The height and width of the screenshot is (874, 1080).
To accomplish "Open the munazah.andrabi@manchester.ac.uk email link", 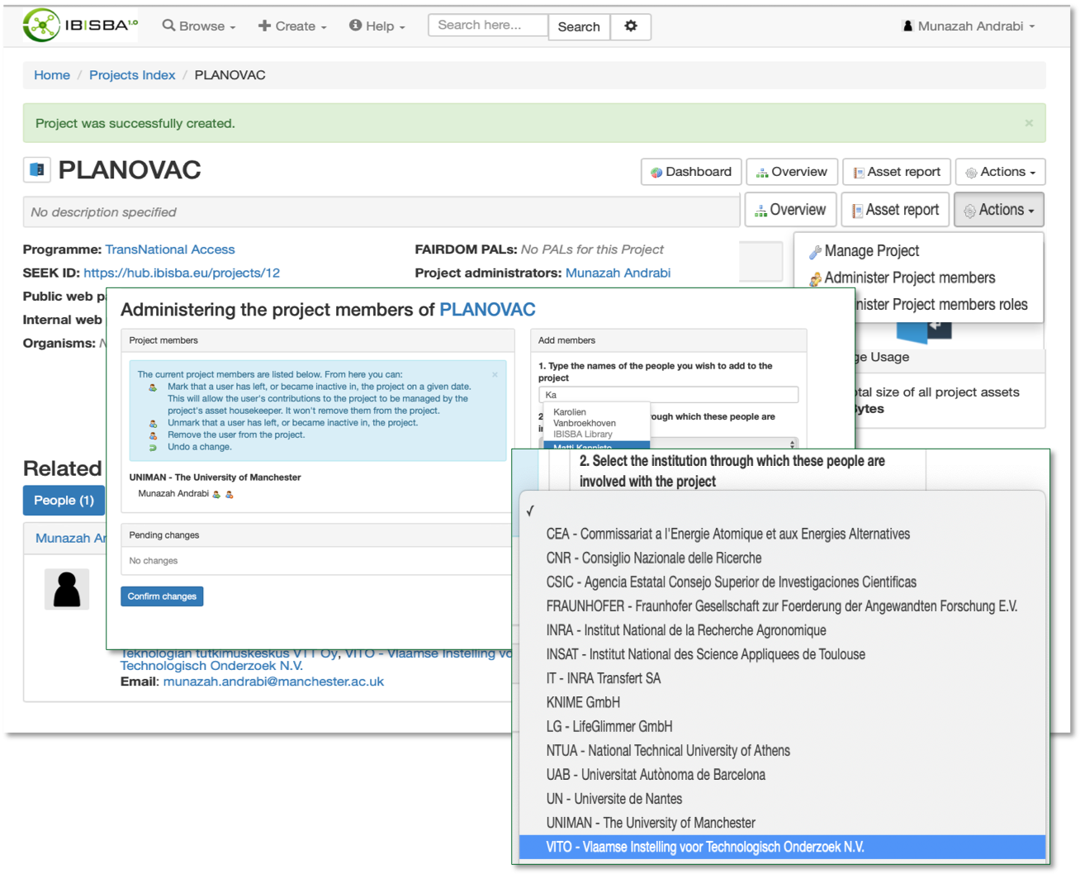I will [273, 682].
